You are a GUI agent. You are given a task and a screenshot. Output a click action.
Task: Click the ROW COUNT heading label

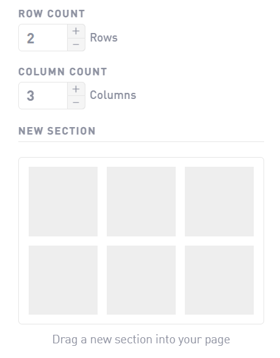click(x=52, y=13)
